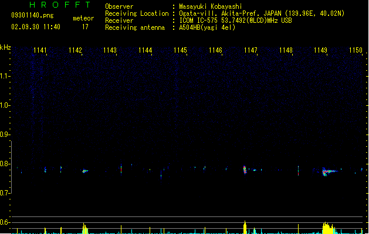369x234 pixels.
Task: Click the A504HB(yagi 4el) antenna text
Action: point(207,27)
